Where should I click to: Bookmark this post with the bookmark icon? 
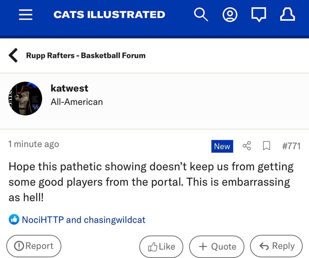pos(267,146)
